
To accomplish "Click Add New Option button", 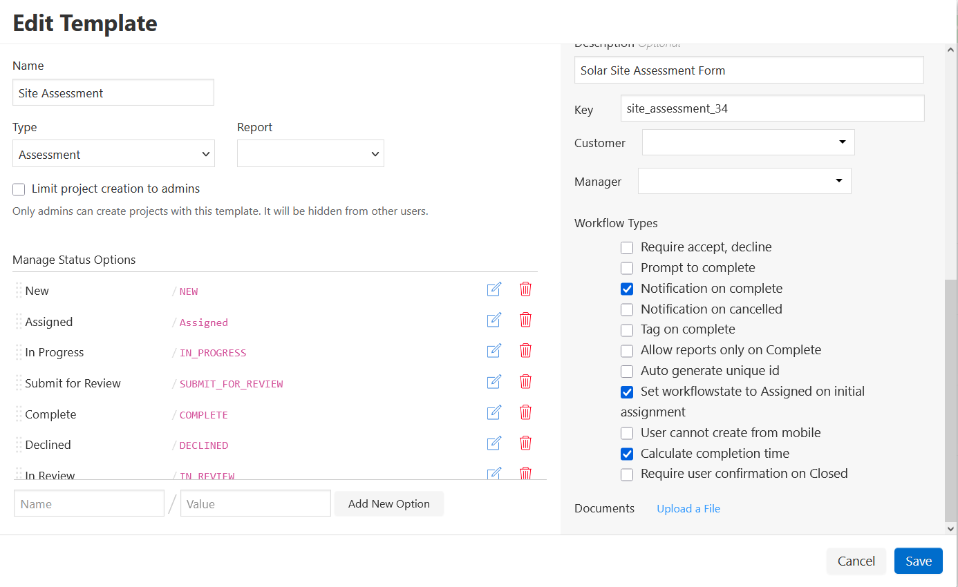I will [389, 503].
